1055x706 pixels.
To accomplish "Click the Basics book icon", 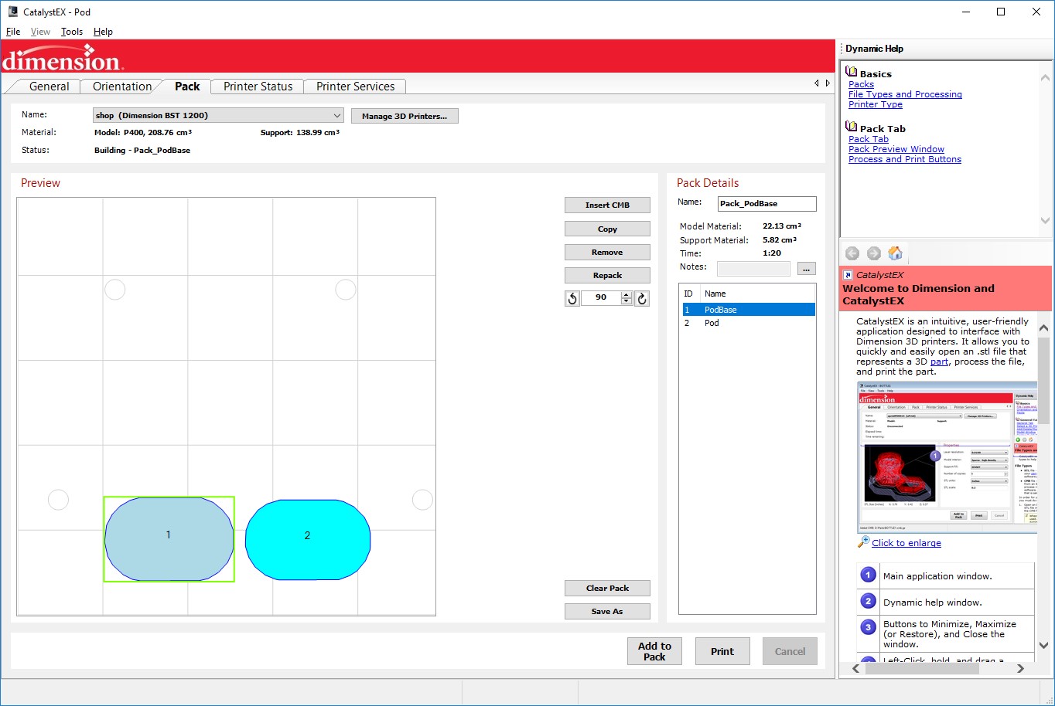I will pyautogui.click(x=852, y=72).
